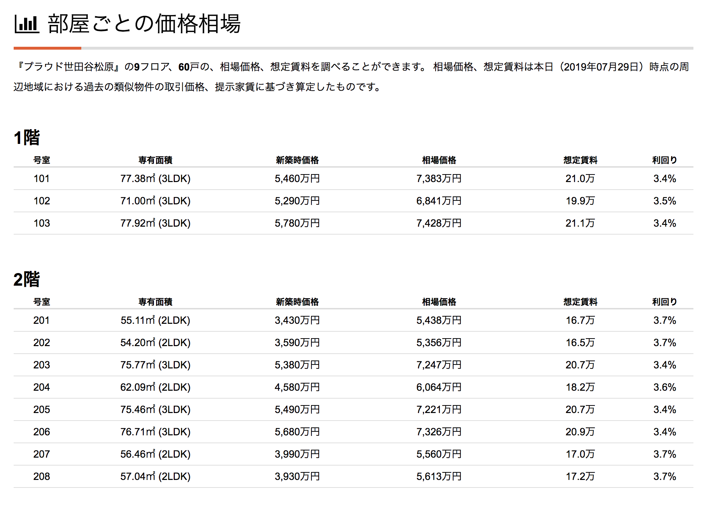Click market price 6,841万円

coord(439,201)
